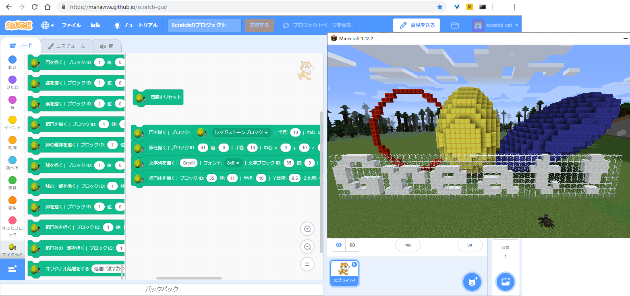Click Y比率 0.5 field in 楕円体 block

pos(295,178)
